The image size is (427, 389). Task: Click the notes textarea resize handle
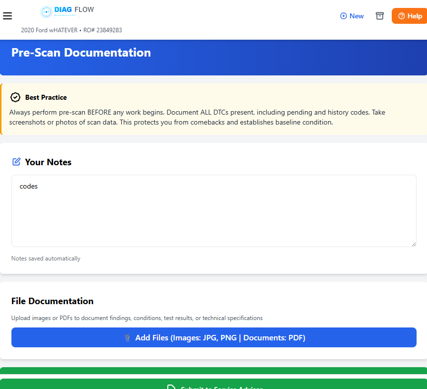coord(414,244)
